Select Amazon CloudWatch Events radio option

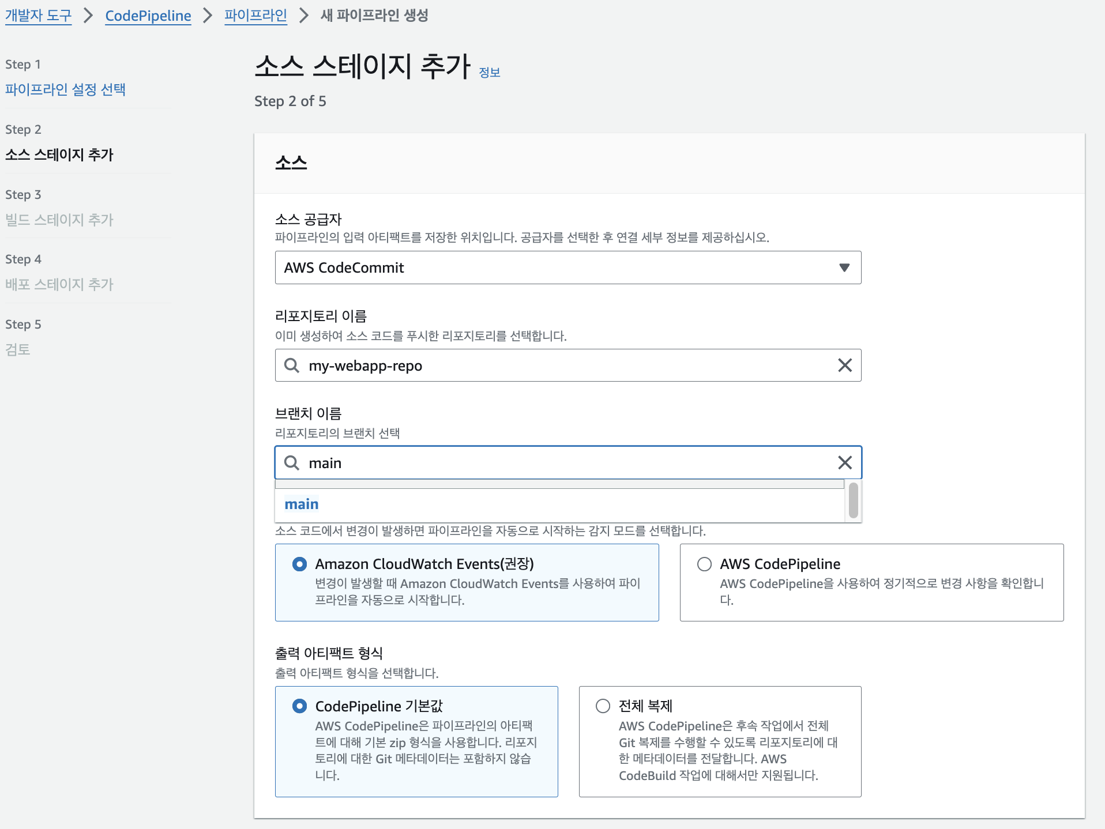299,564
